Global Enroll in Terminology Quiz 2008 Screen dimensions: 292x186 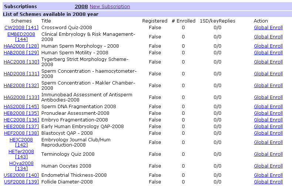click(x=268, y=154)
